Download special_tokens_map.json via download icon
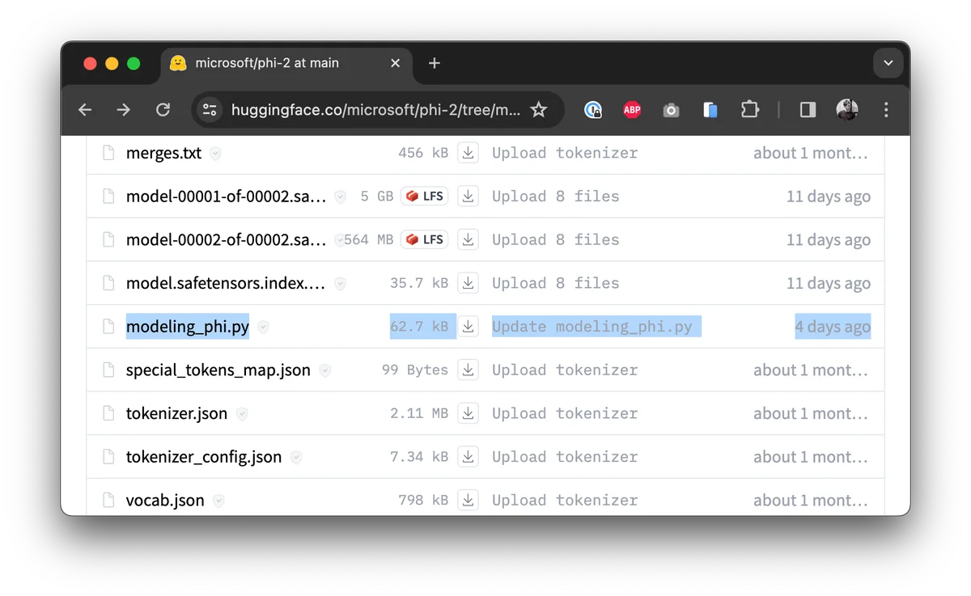971x596 pixels. point(468,370)
